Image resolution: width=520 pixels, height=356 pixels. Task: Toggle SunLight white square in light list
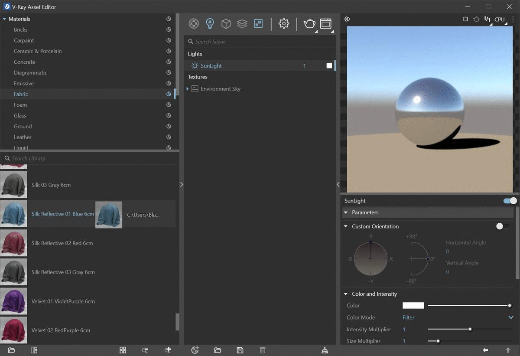329,65
